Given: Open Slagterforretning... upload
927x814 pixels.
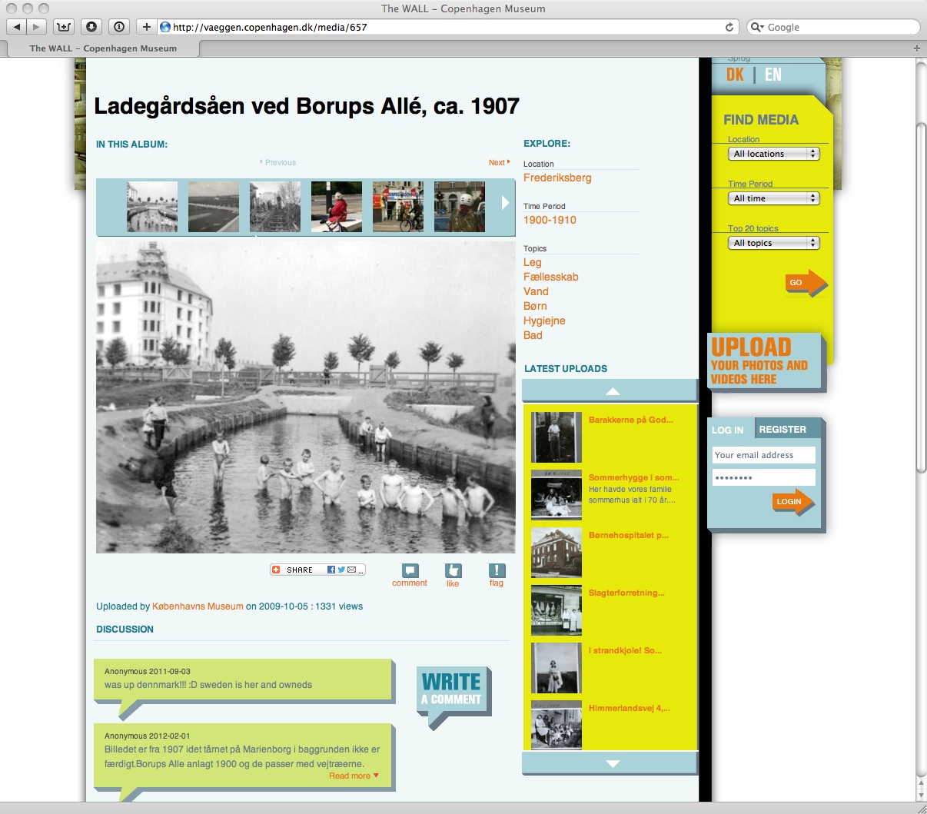Looking at the screenshot, I should coord(626,593).
